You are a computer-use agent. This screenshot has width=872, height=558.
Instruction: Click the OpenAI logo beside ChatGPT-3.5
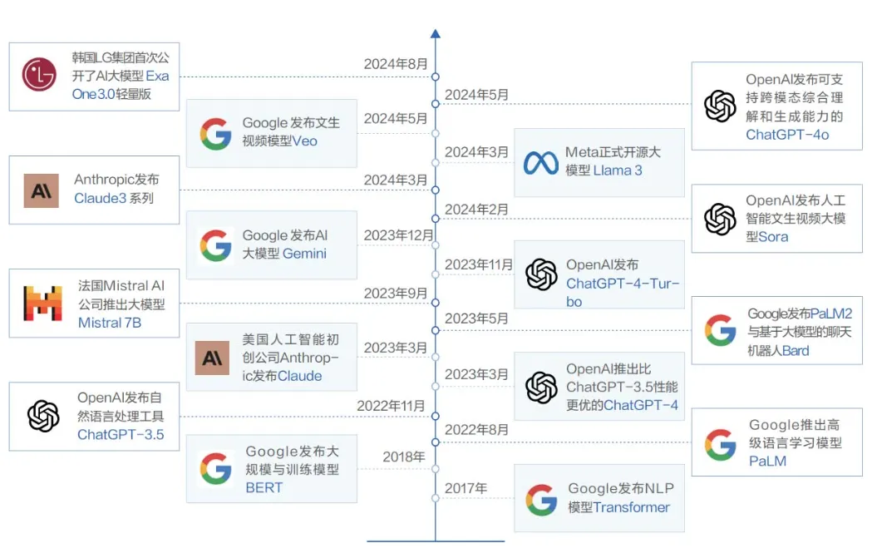pos(43,416)
